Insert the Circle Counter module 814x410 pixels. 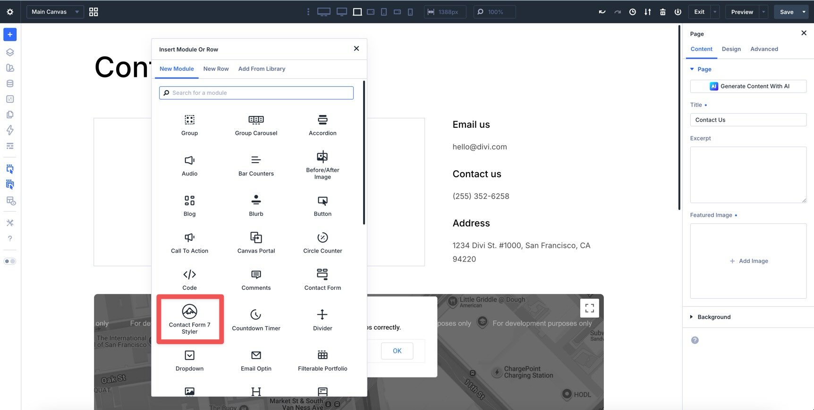tap(322, 243)
